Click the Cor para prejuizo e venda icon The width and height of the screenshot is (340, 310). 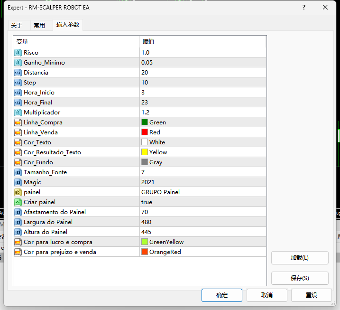pyautogui.click(x=18, y=252)
